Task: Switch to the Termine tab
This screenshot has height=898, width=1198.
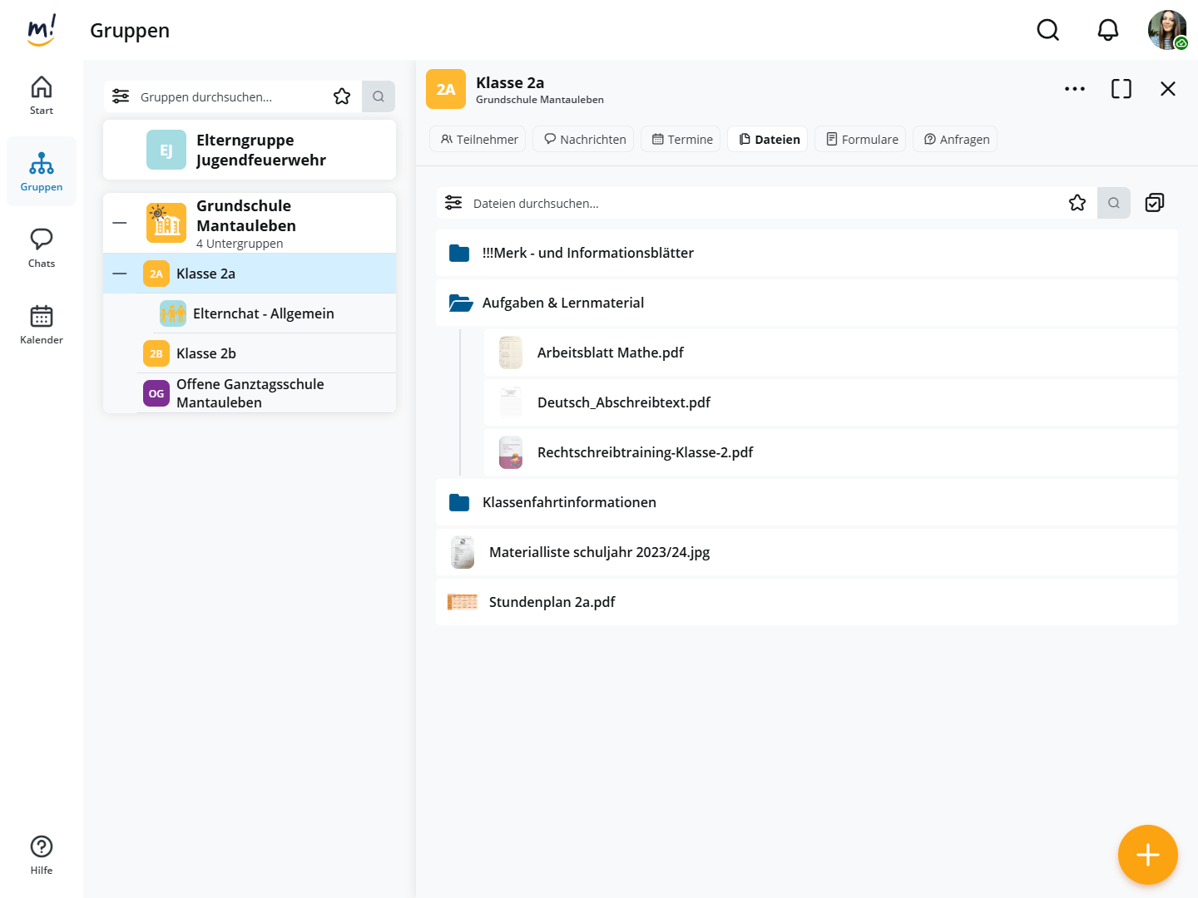Action: (x=682, y=139)
